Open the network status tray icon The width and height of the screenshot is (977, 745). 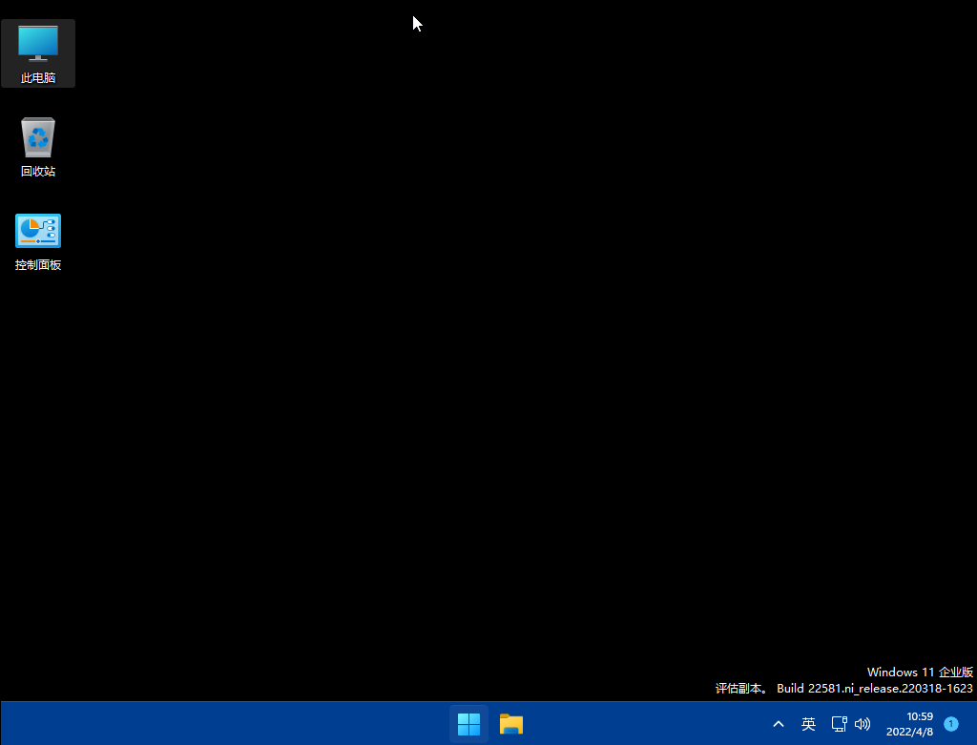(x=840, y=724)
